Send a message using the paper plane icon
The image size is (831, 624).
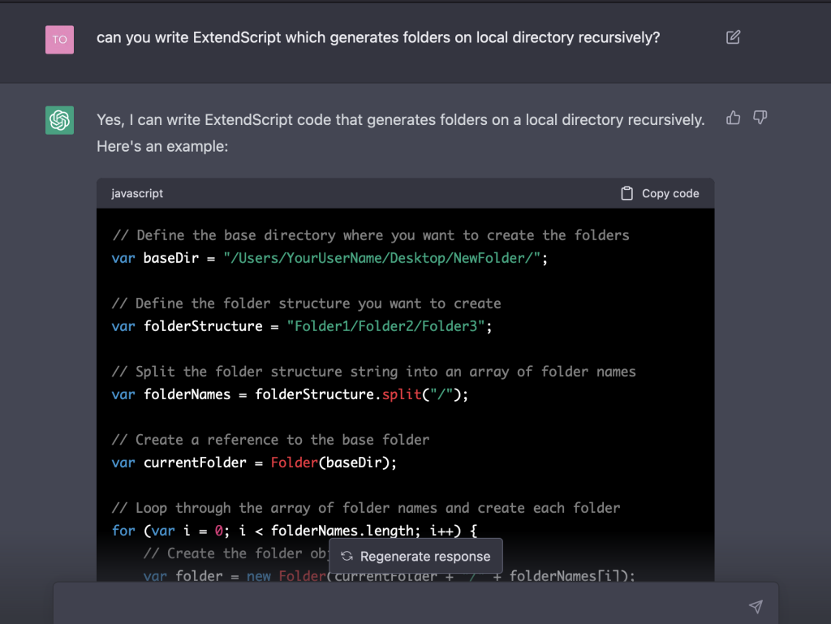[755, 606]
